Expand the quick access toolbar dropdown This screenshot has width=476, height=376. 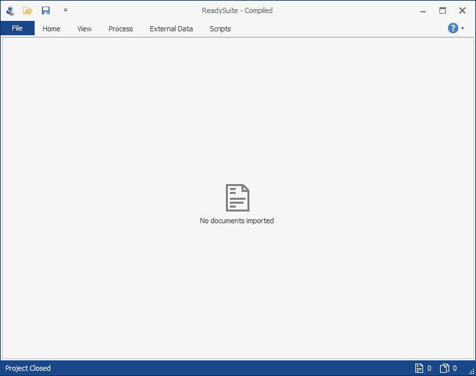[65, 10]
